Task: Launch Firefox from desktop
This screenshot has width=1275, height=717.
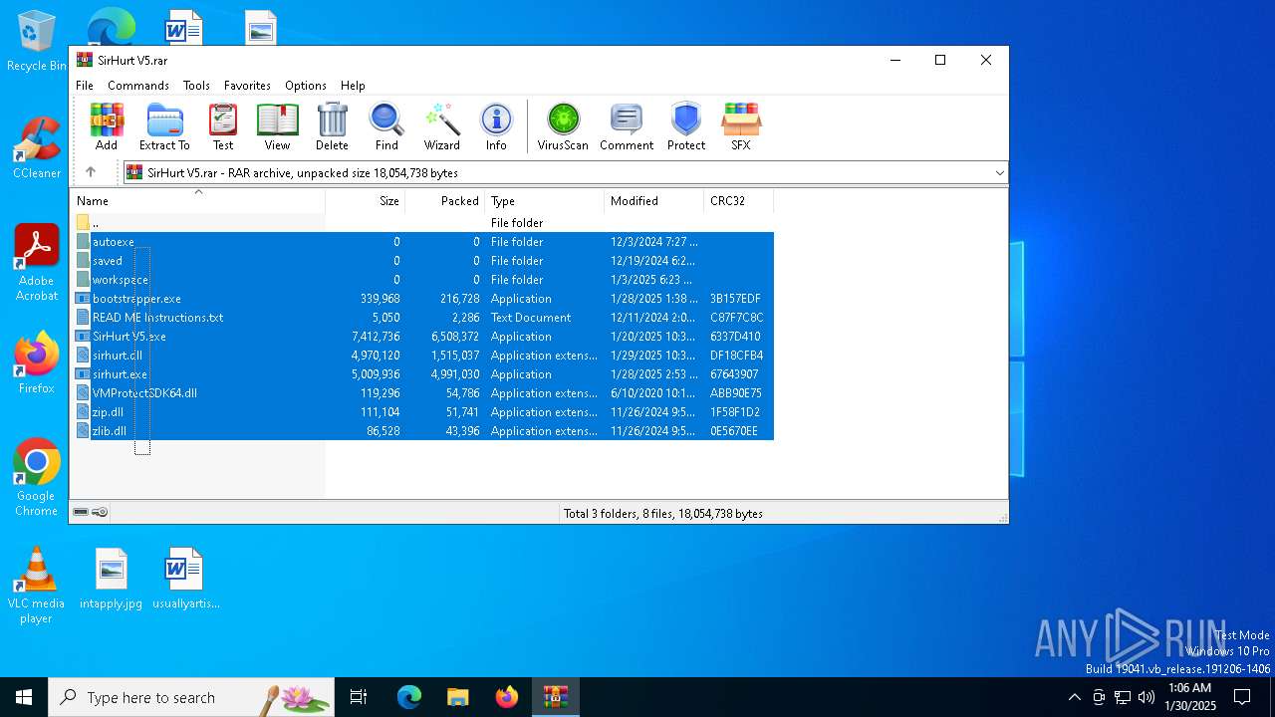Action: click(37, 362)
